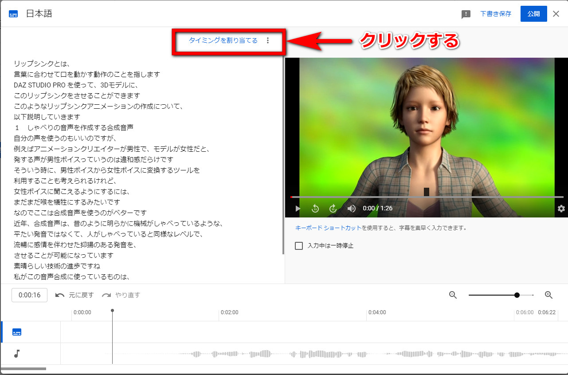The width and height of the screenshot is (568, 375).
Task: Click the audio track music note icon
Action: point(17,354)
